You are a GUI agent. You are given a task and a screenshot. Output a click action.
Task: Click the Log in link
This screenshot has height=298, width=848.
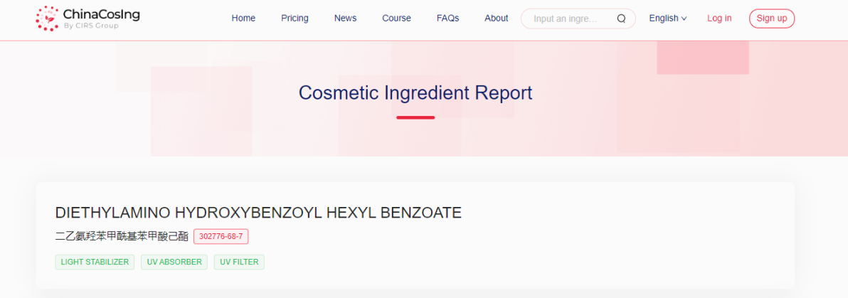[x=719, y=18]
